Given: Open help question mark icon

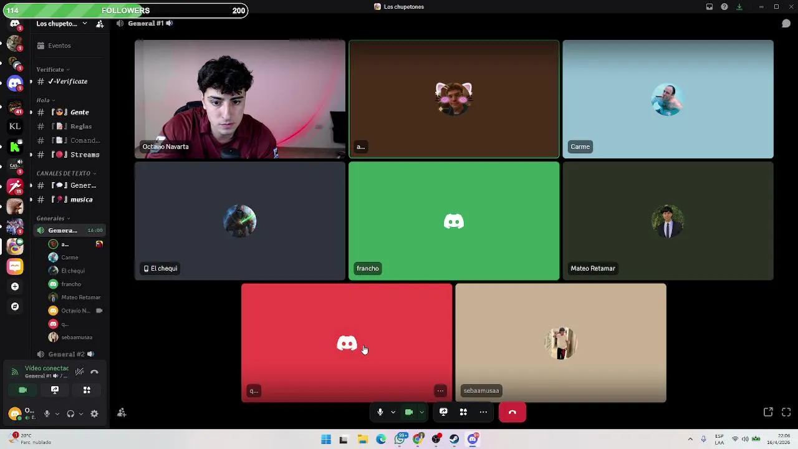Looking at the screenshot, I should [724, 7].
